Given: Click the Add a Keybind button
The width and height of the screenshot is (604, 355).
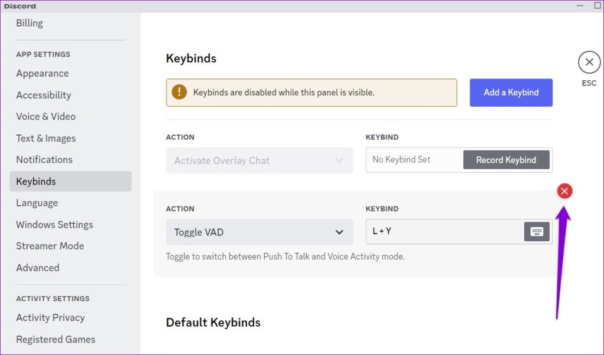Looking at the screenshot, I should coord(511,92).
